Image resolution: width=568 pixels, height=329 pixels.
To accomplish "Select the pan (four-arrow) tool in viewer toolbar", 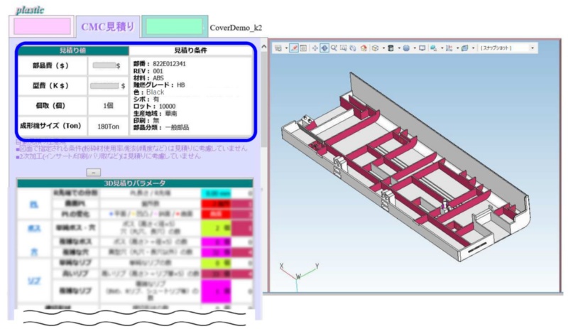I will [315, 48].
